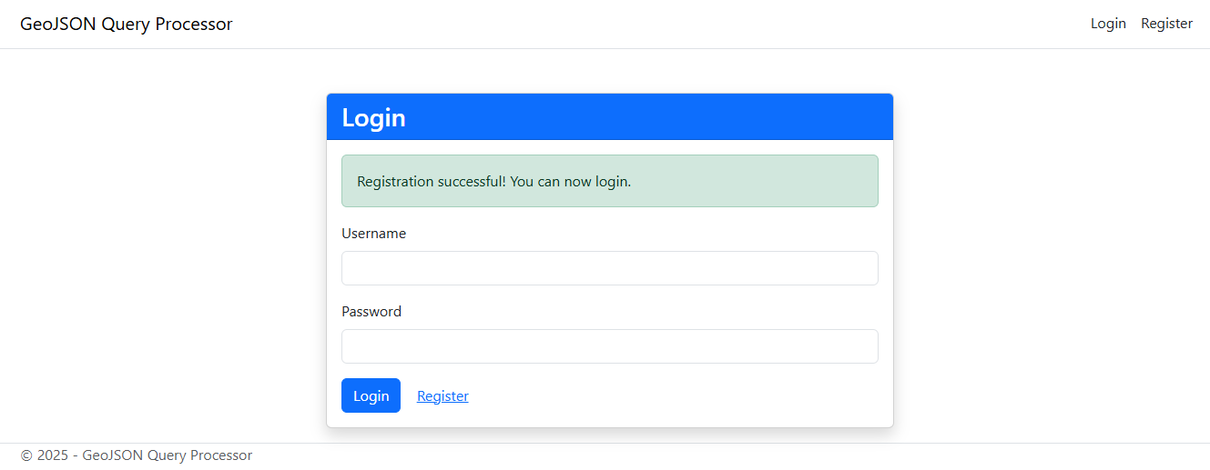The height and width of the screenshot is (470, 1210).
Task: Click the blue card header bar's empty area
Action: tap(683, 117)
